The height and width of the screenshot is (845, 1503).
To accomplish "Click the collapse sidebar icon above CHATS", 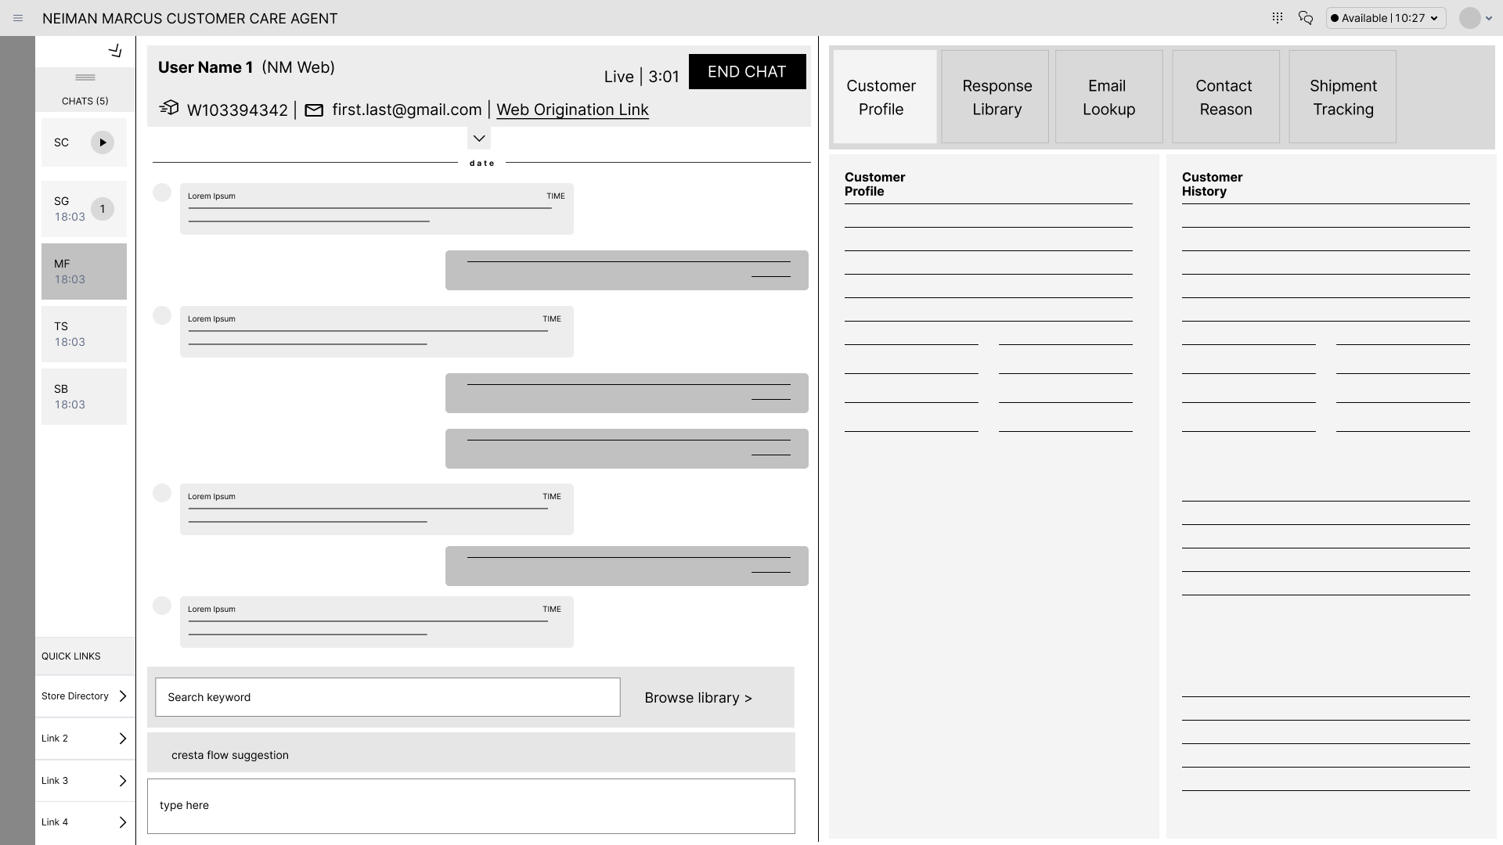I will (x=116, y=51).
